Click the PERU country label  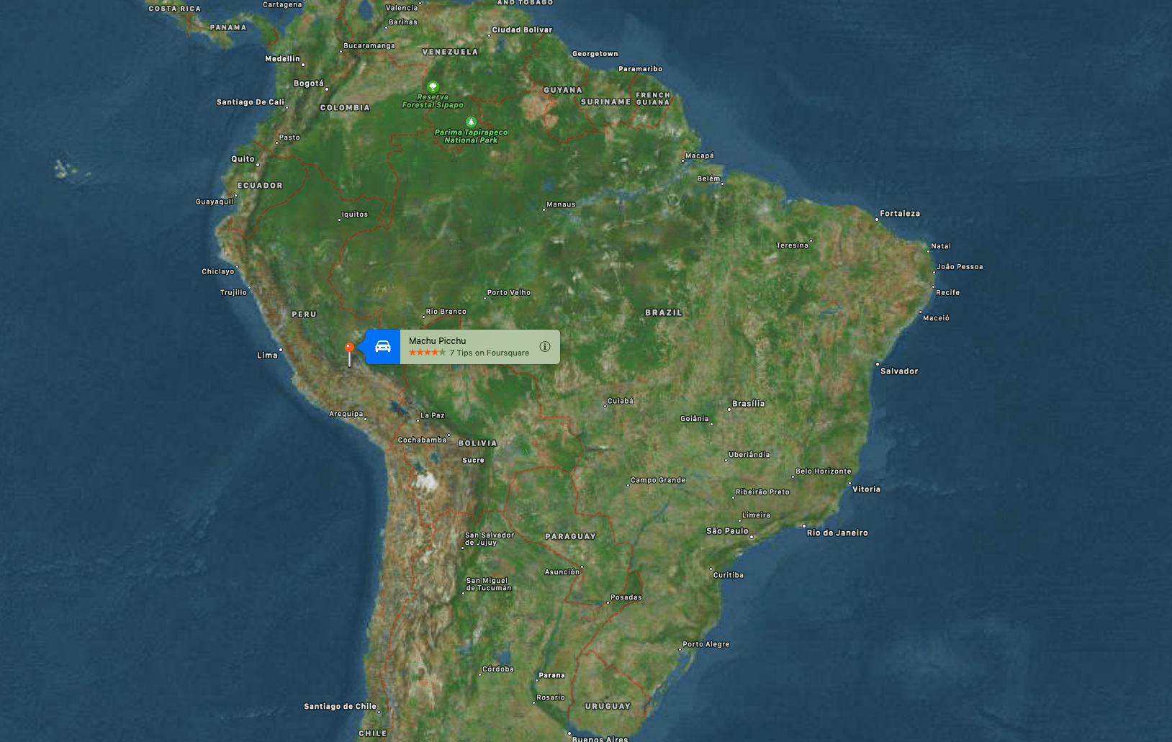coord(305,315)
